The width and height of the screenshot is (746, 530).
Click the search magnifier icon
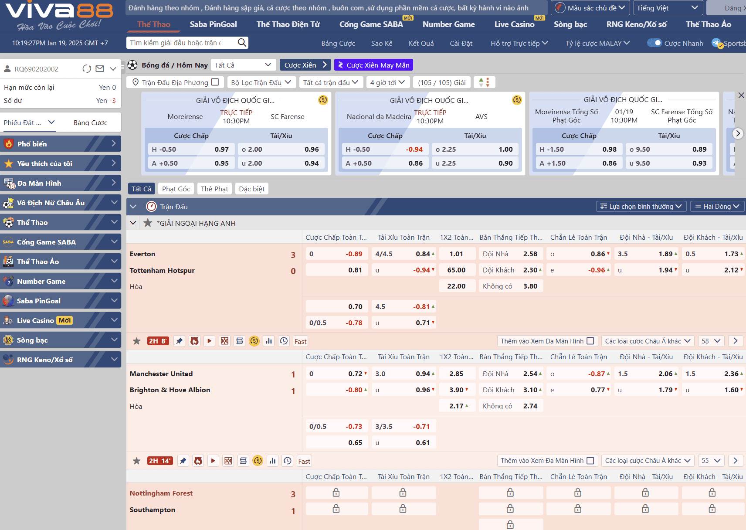pyautogui.click(x=242, y=43)
